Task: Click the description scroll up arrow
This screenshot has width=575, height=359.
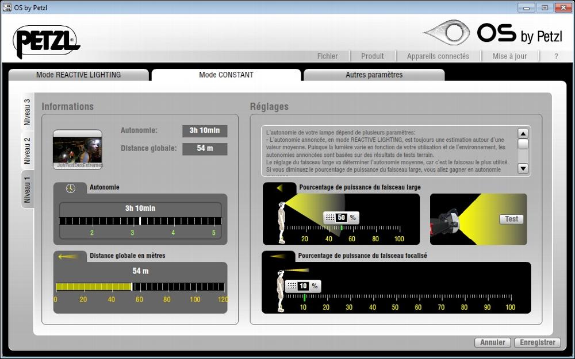Action: 523,133
